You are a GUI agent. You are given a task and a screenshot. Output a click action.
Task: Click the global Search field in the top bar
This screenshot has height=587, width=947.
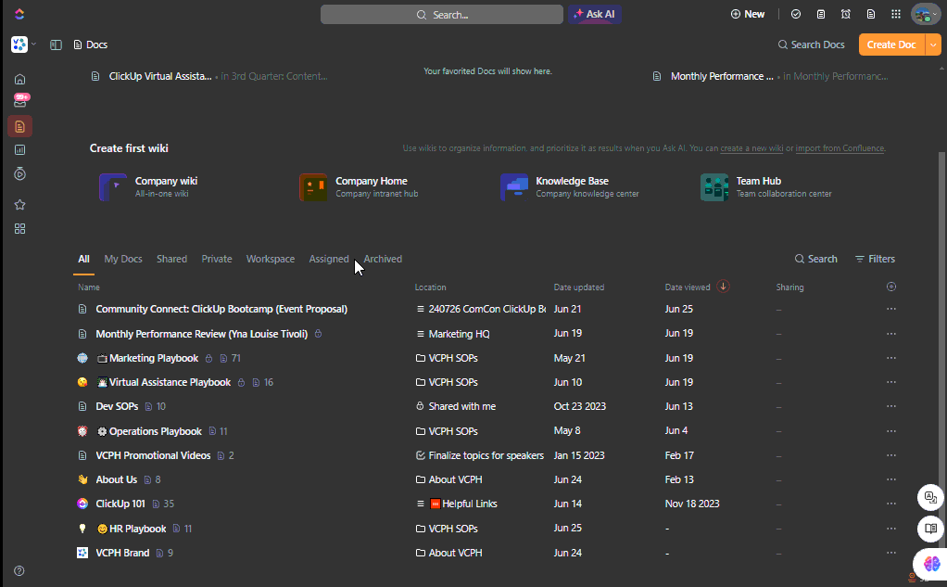click(442, 15)
